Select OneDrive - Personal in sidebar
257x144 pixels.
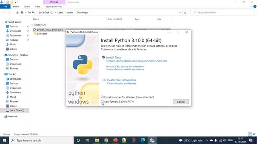tap(18, 55)
